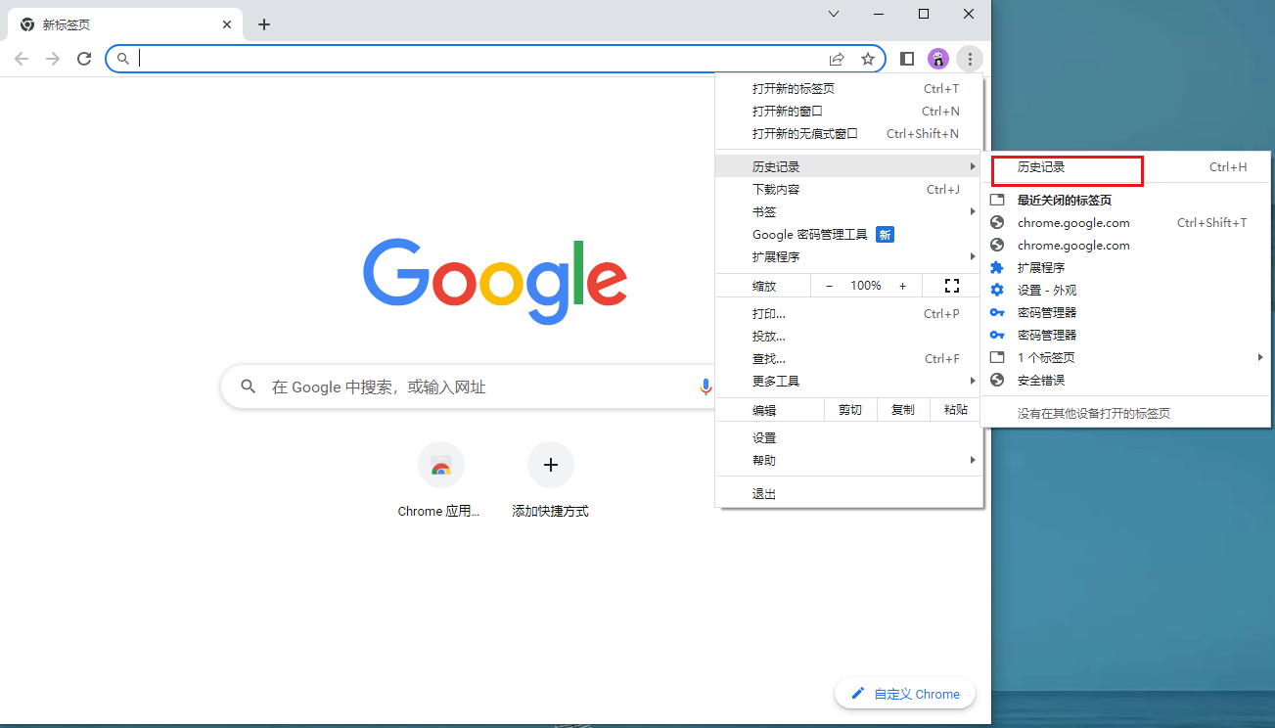The image size is (1275, 728).
Task: Click the 粘贴 button
Action: pyautogui.click(x=956, y=410)
